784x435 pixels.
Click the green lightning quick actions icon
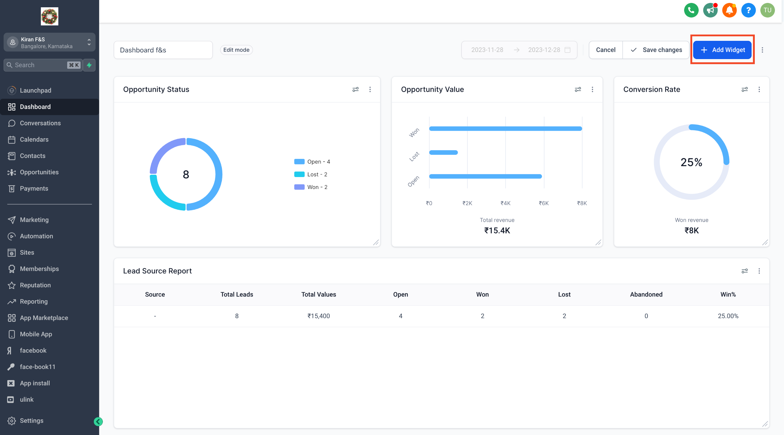(x=89, y=65)
